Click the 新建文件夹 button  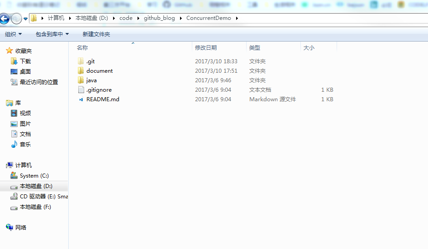(96, 34)
